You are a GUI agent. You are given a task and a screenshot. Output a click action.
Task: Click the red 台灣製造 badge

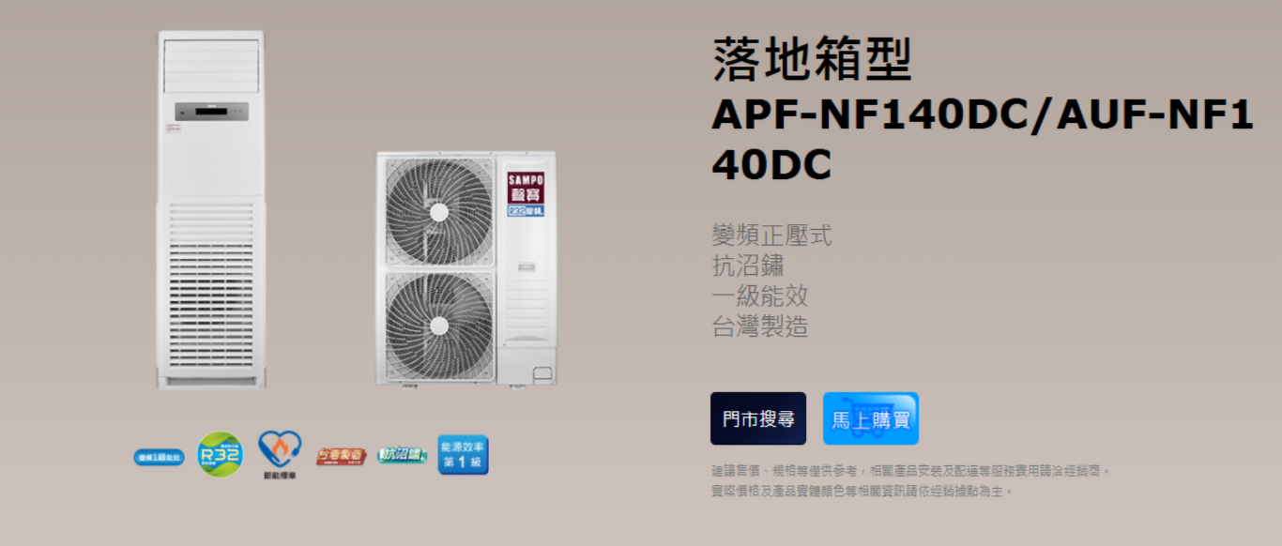[341, 456]
